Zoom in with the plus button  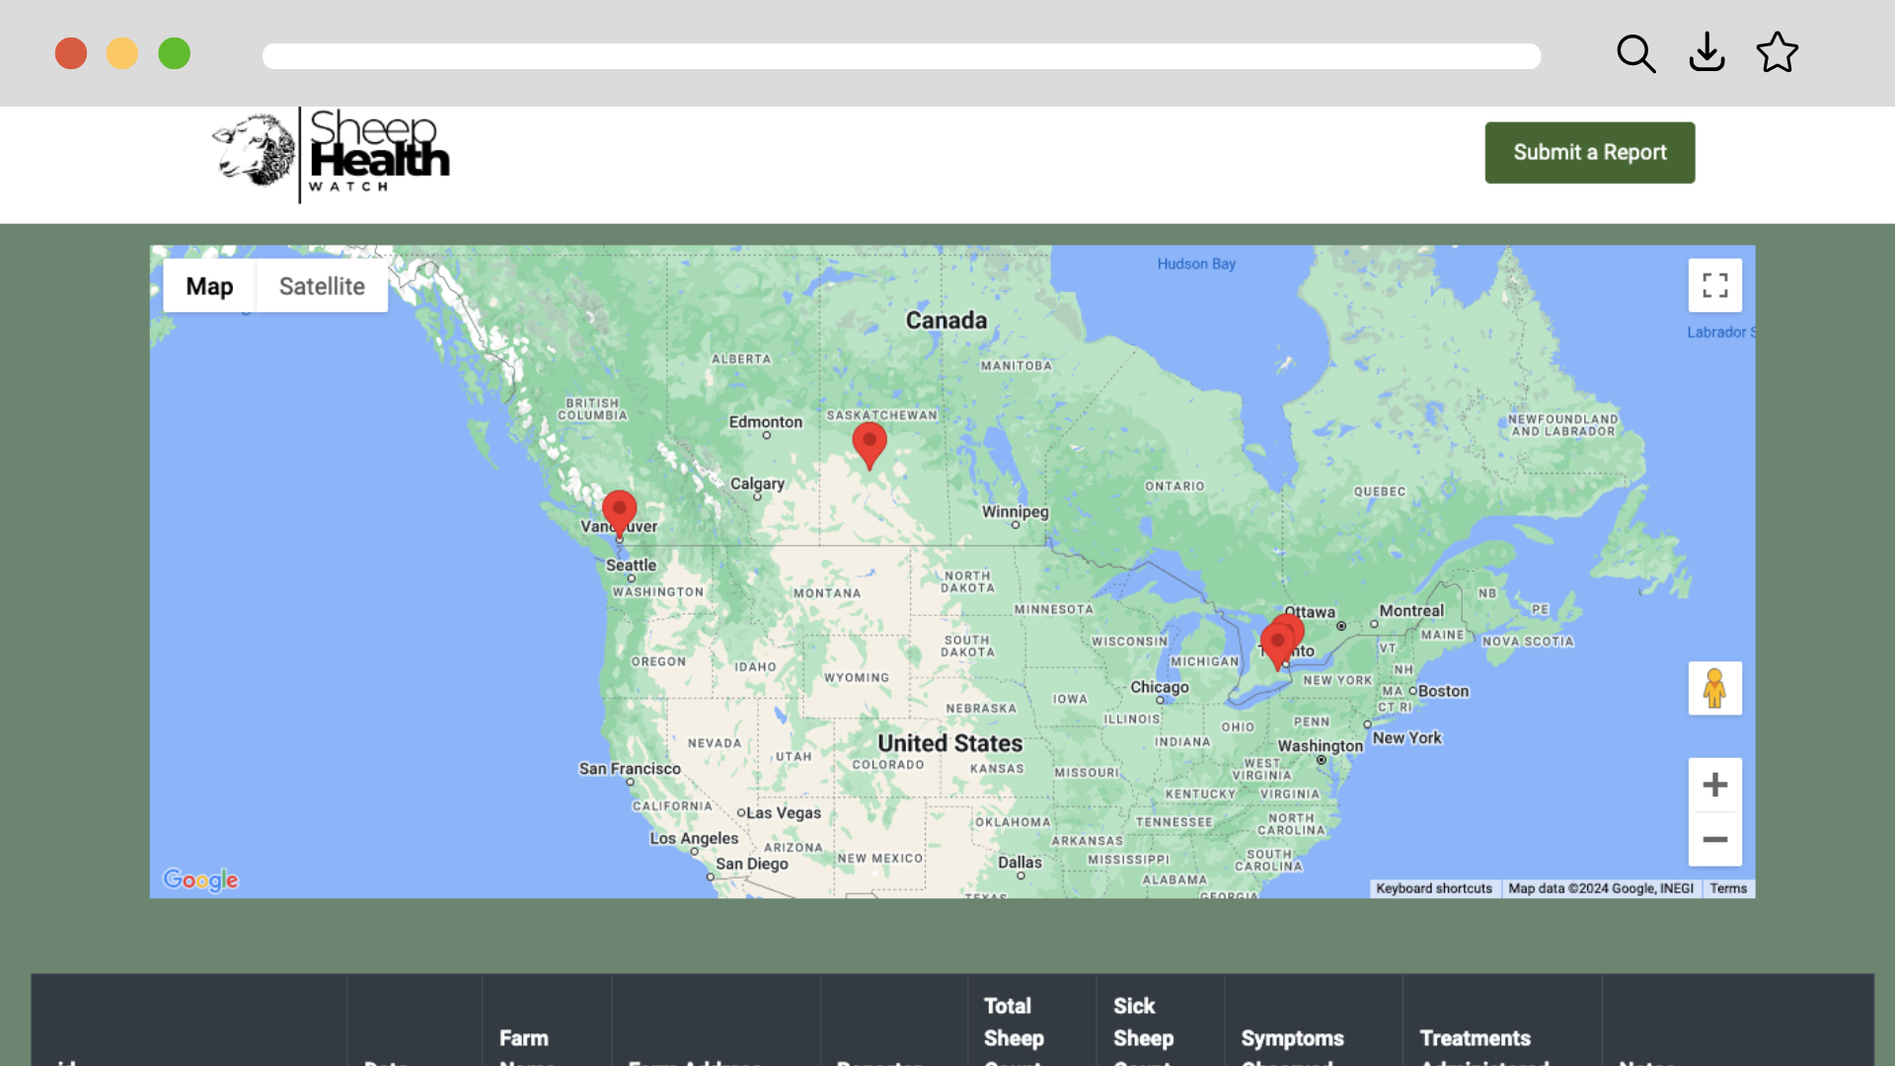coord(1714,785)
